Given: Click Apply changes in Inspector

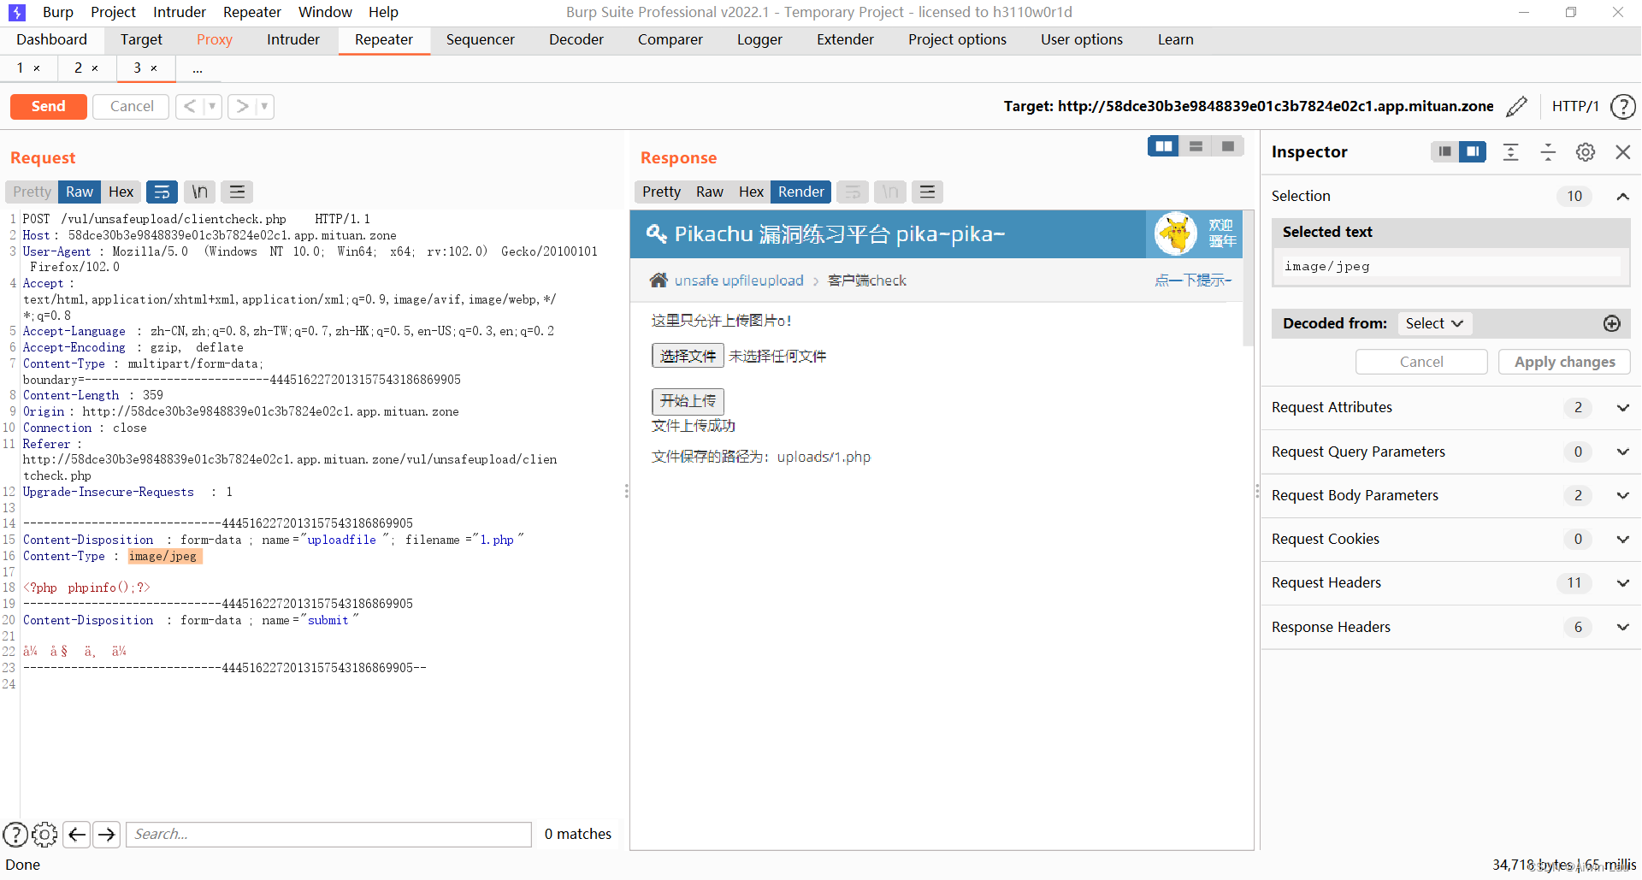Looking at the screenshot, I should point(1564,362).
